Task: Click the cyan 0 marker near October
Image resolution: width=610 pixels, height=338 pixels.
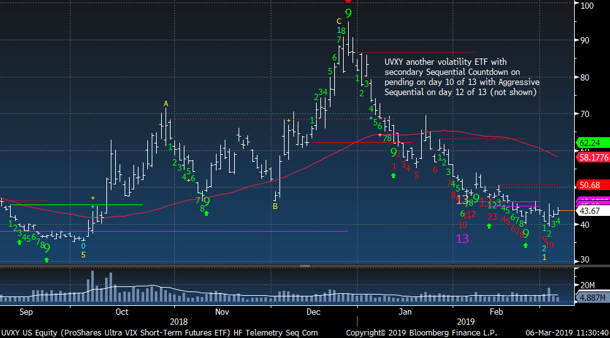Action: 83,246
